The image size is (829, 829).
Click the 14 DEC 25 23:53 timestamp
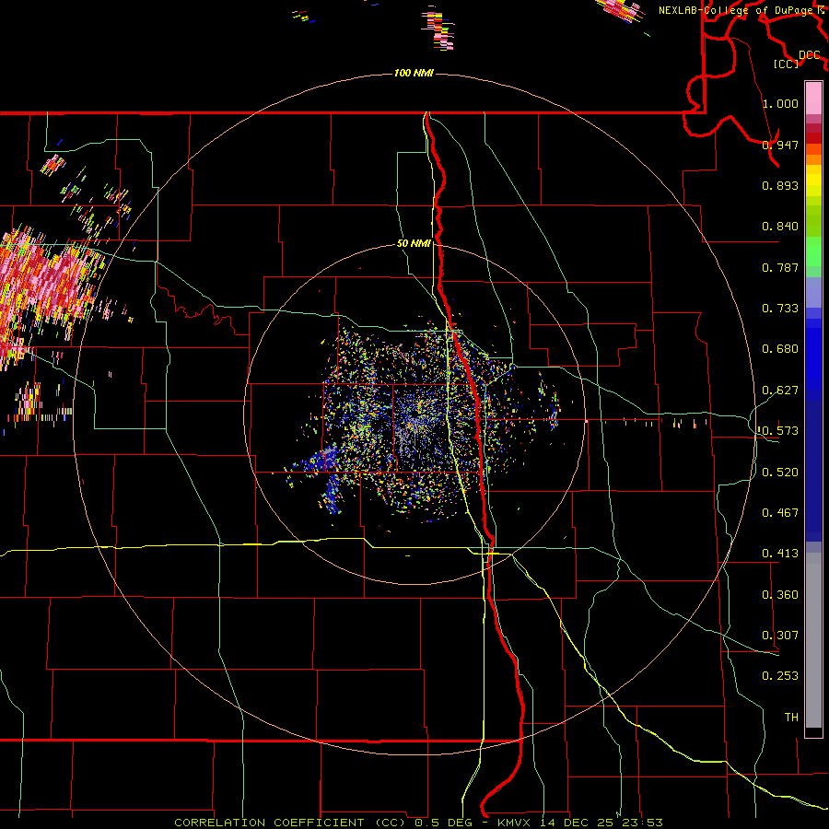coord(601,823)
